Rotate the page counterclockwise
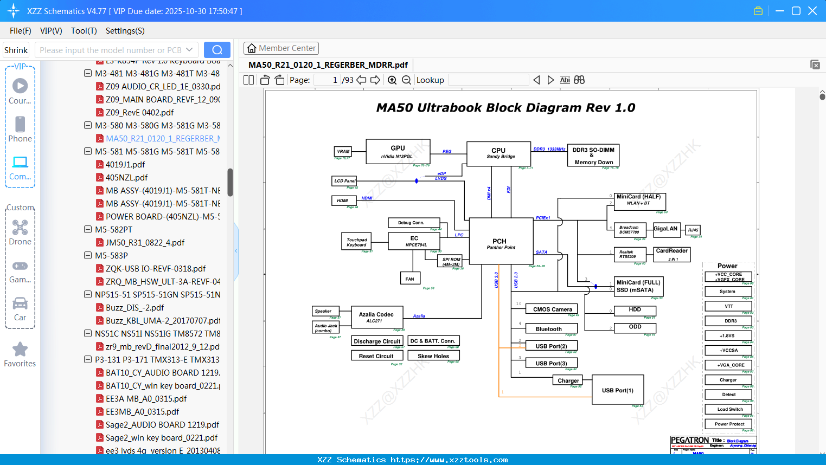Viewport: 826px width, 465px height. (x=265, y=80)
